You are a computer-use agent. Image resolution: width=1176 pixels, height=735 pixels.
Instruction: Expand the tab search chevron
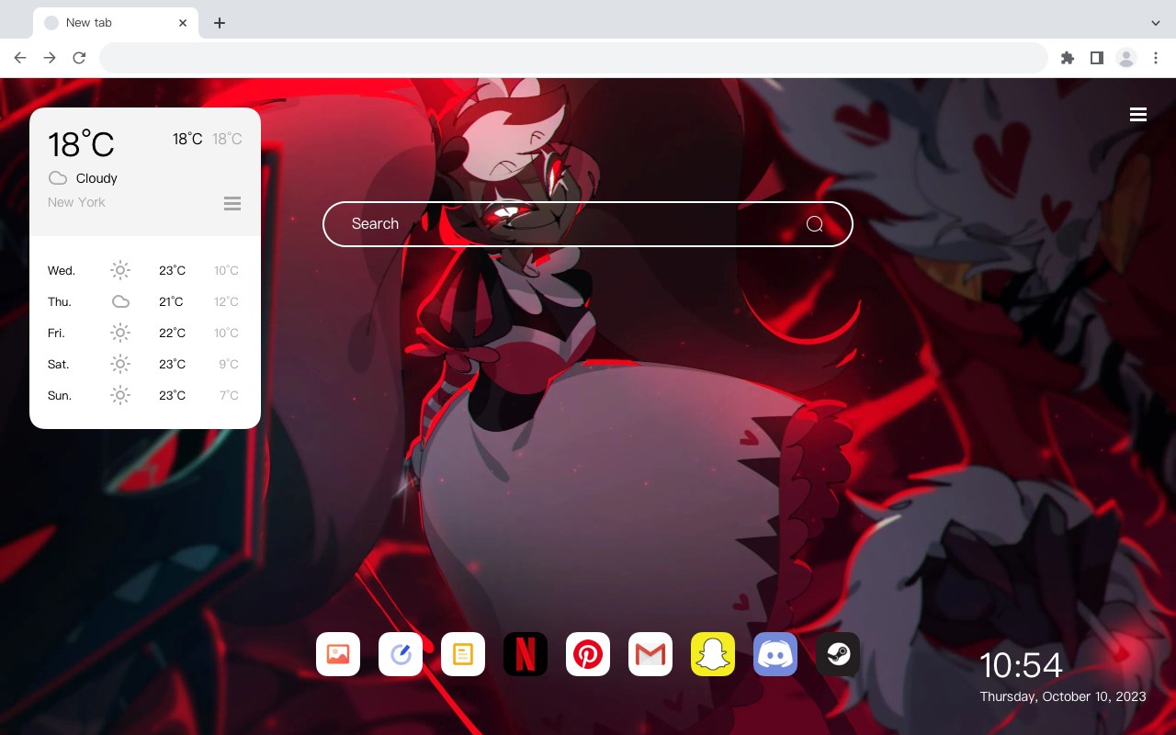pyautogui.click(x=1156, y=23)
